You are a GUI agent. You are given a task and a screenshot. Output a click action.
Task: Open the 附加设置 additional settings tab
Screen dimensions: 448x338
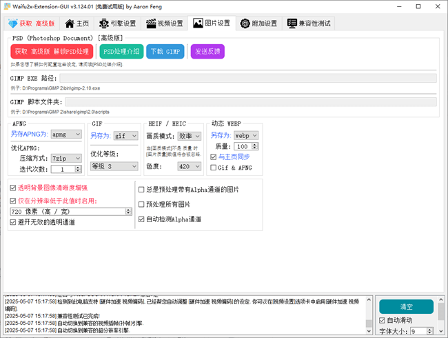pos(258,23)
